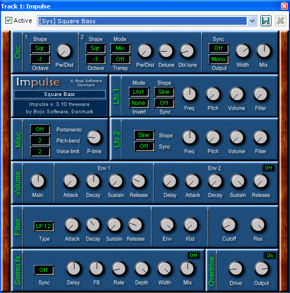Click the Env 1 Attack knob

coord(70,181)
